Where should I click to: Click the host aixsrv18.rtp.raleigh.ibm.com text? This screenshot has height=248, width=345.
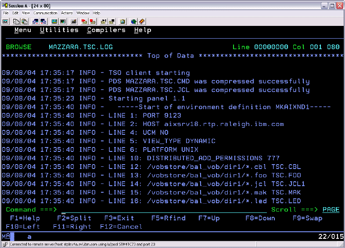tap(224, 124)
